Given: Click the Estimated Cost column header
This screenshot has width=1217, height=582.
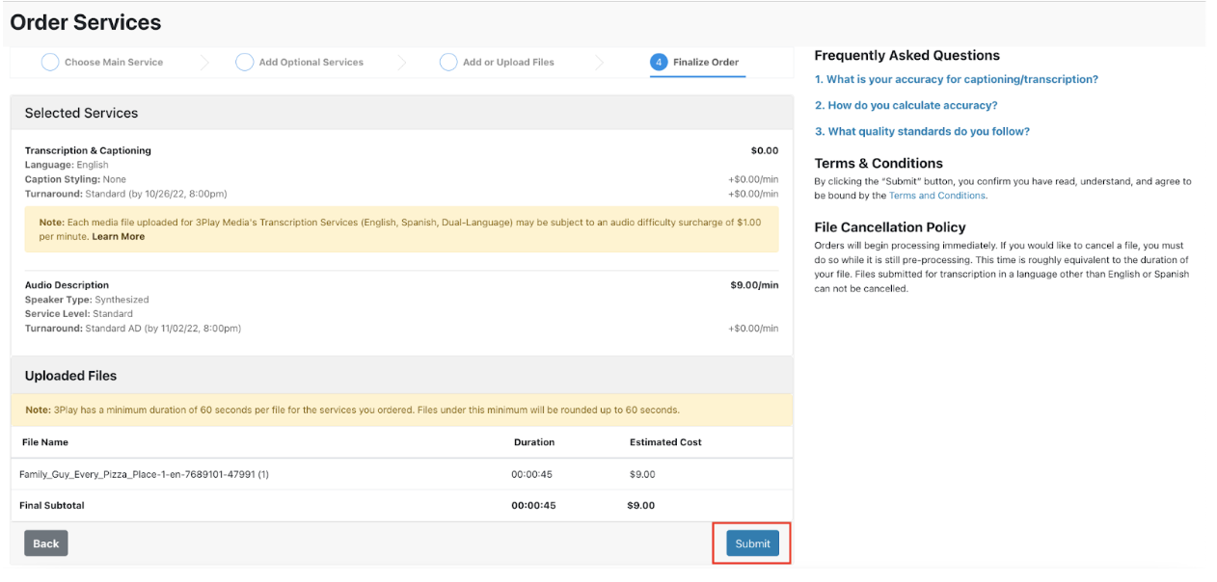Looking at the screenshot, I should [x=665, y=442].
